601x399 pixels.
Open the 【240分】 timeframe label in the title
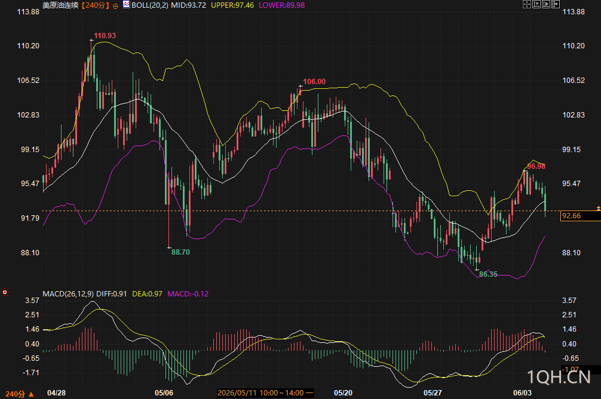[x=94, y=5]
